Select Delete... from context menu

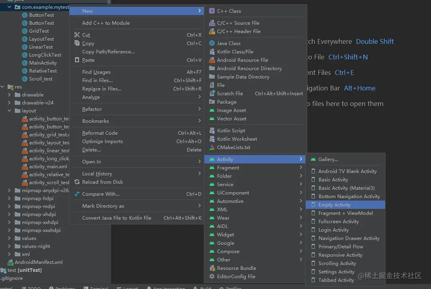(x=136, y=149)
